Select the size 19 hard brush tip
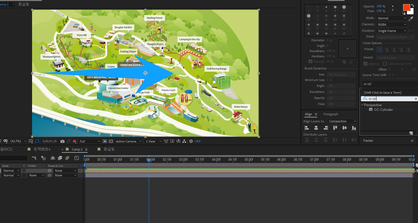 [x=309, y=16]
